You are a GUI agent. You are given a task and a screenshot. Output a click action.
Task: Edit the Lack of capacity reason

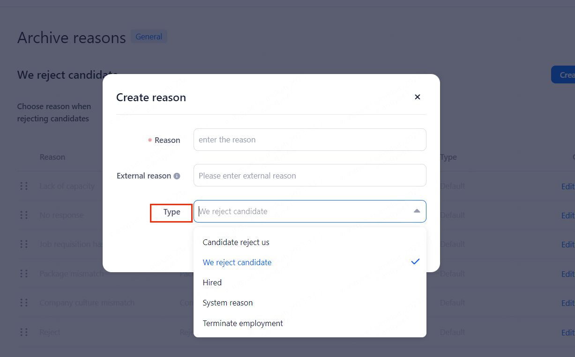pos(568,186)
